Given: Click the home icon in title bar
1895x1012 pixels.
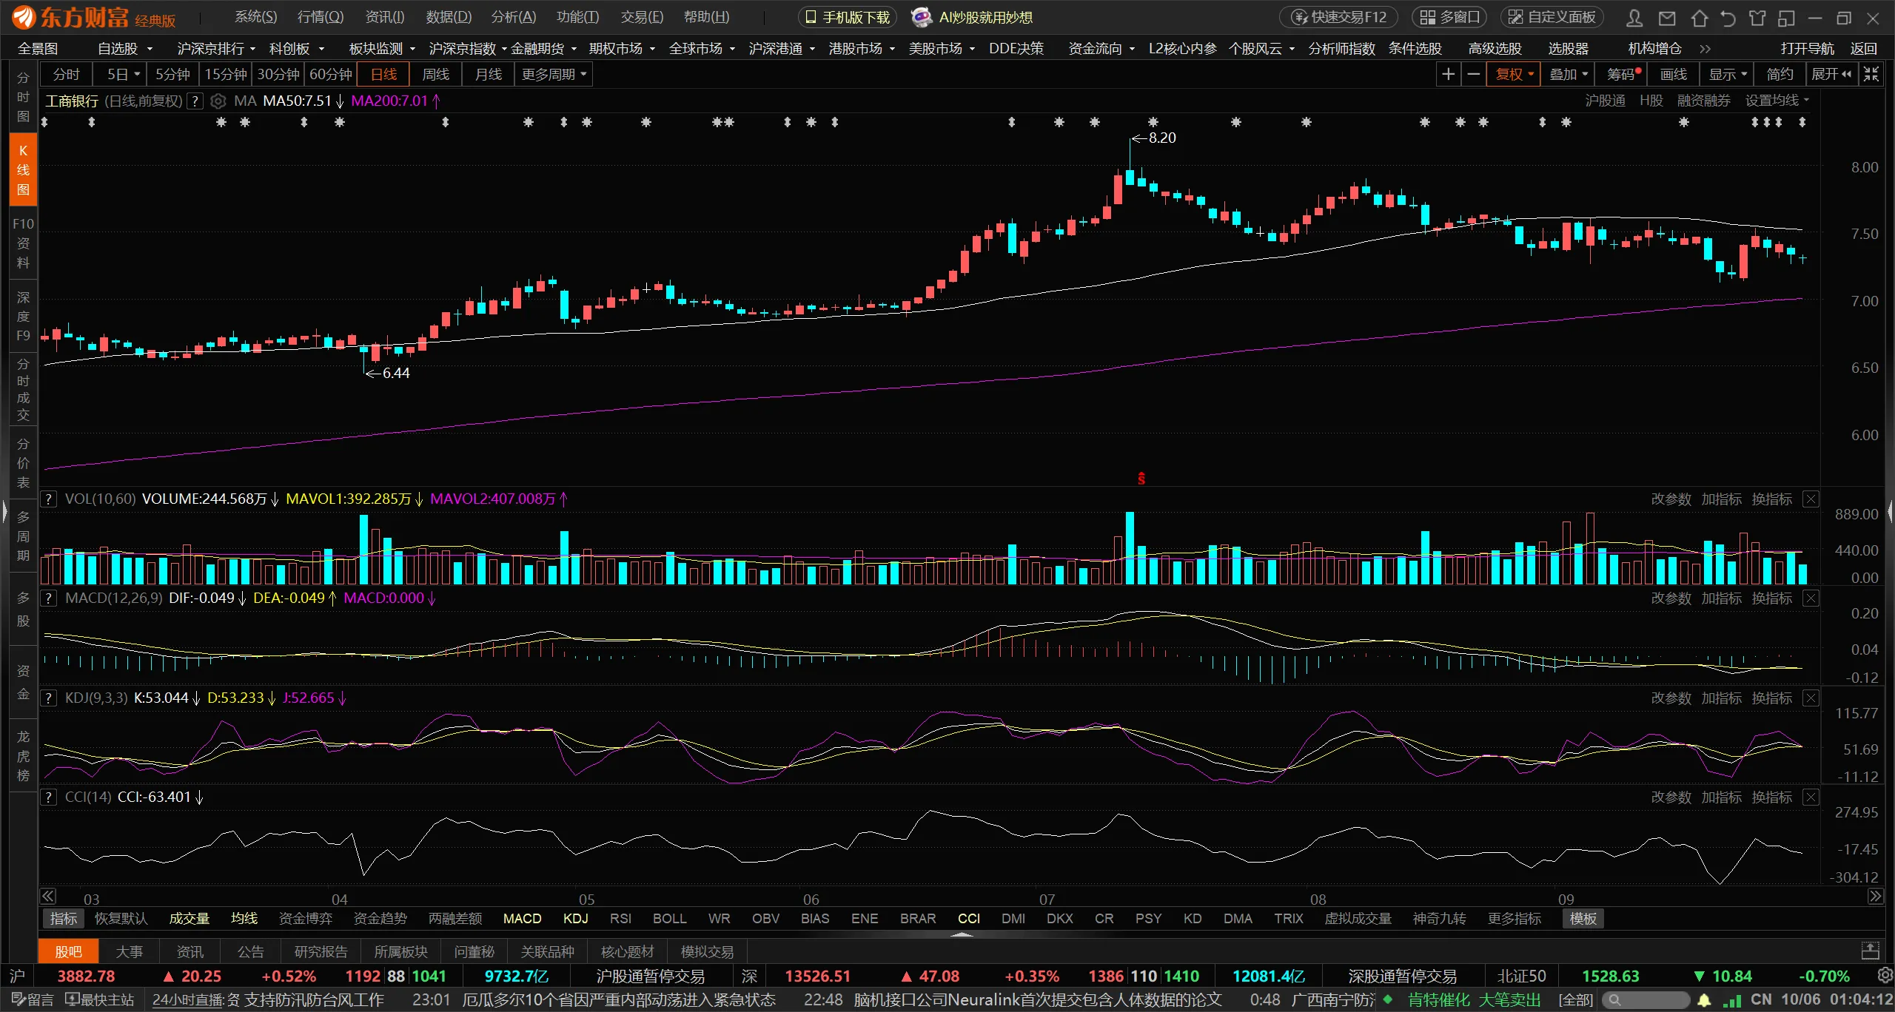Looking at the screenshot, I should tap(1699, 18).
